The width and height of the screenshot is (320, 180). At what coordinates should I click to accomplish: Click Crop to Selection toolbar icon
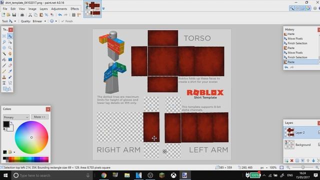tap(46, 15)
